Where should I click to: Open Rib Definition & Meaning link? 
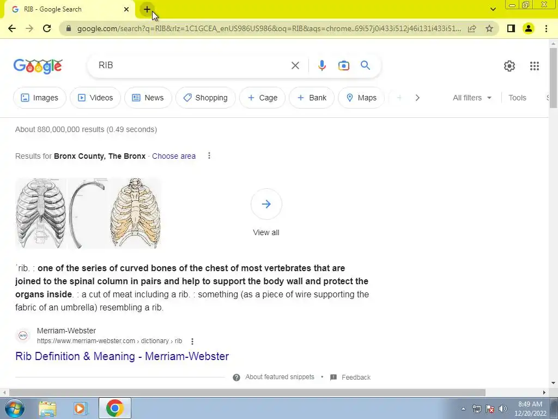tap(122, 356)
